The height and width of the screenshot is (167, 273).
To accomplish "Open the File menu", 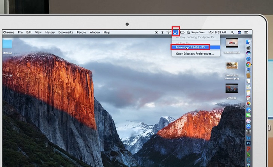I will pyautogui.click(x=20, y=32).
